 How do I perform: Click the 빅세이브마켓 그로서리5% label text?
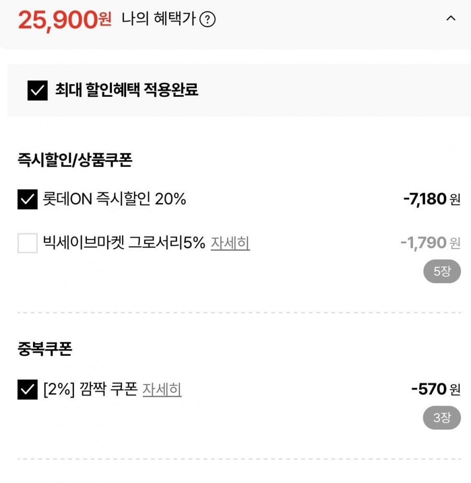coord(124,243)
